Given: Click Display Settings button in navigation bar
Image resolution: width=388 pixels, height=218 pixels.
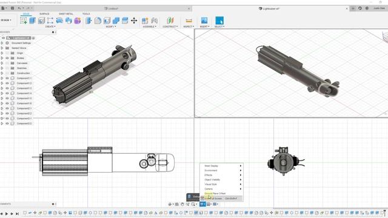Looking at the screenshot, I should 202,204.
